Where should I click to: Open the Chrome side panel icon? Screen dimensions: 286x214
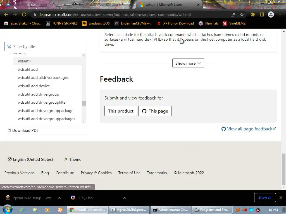point(262,14)
